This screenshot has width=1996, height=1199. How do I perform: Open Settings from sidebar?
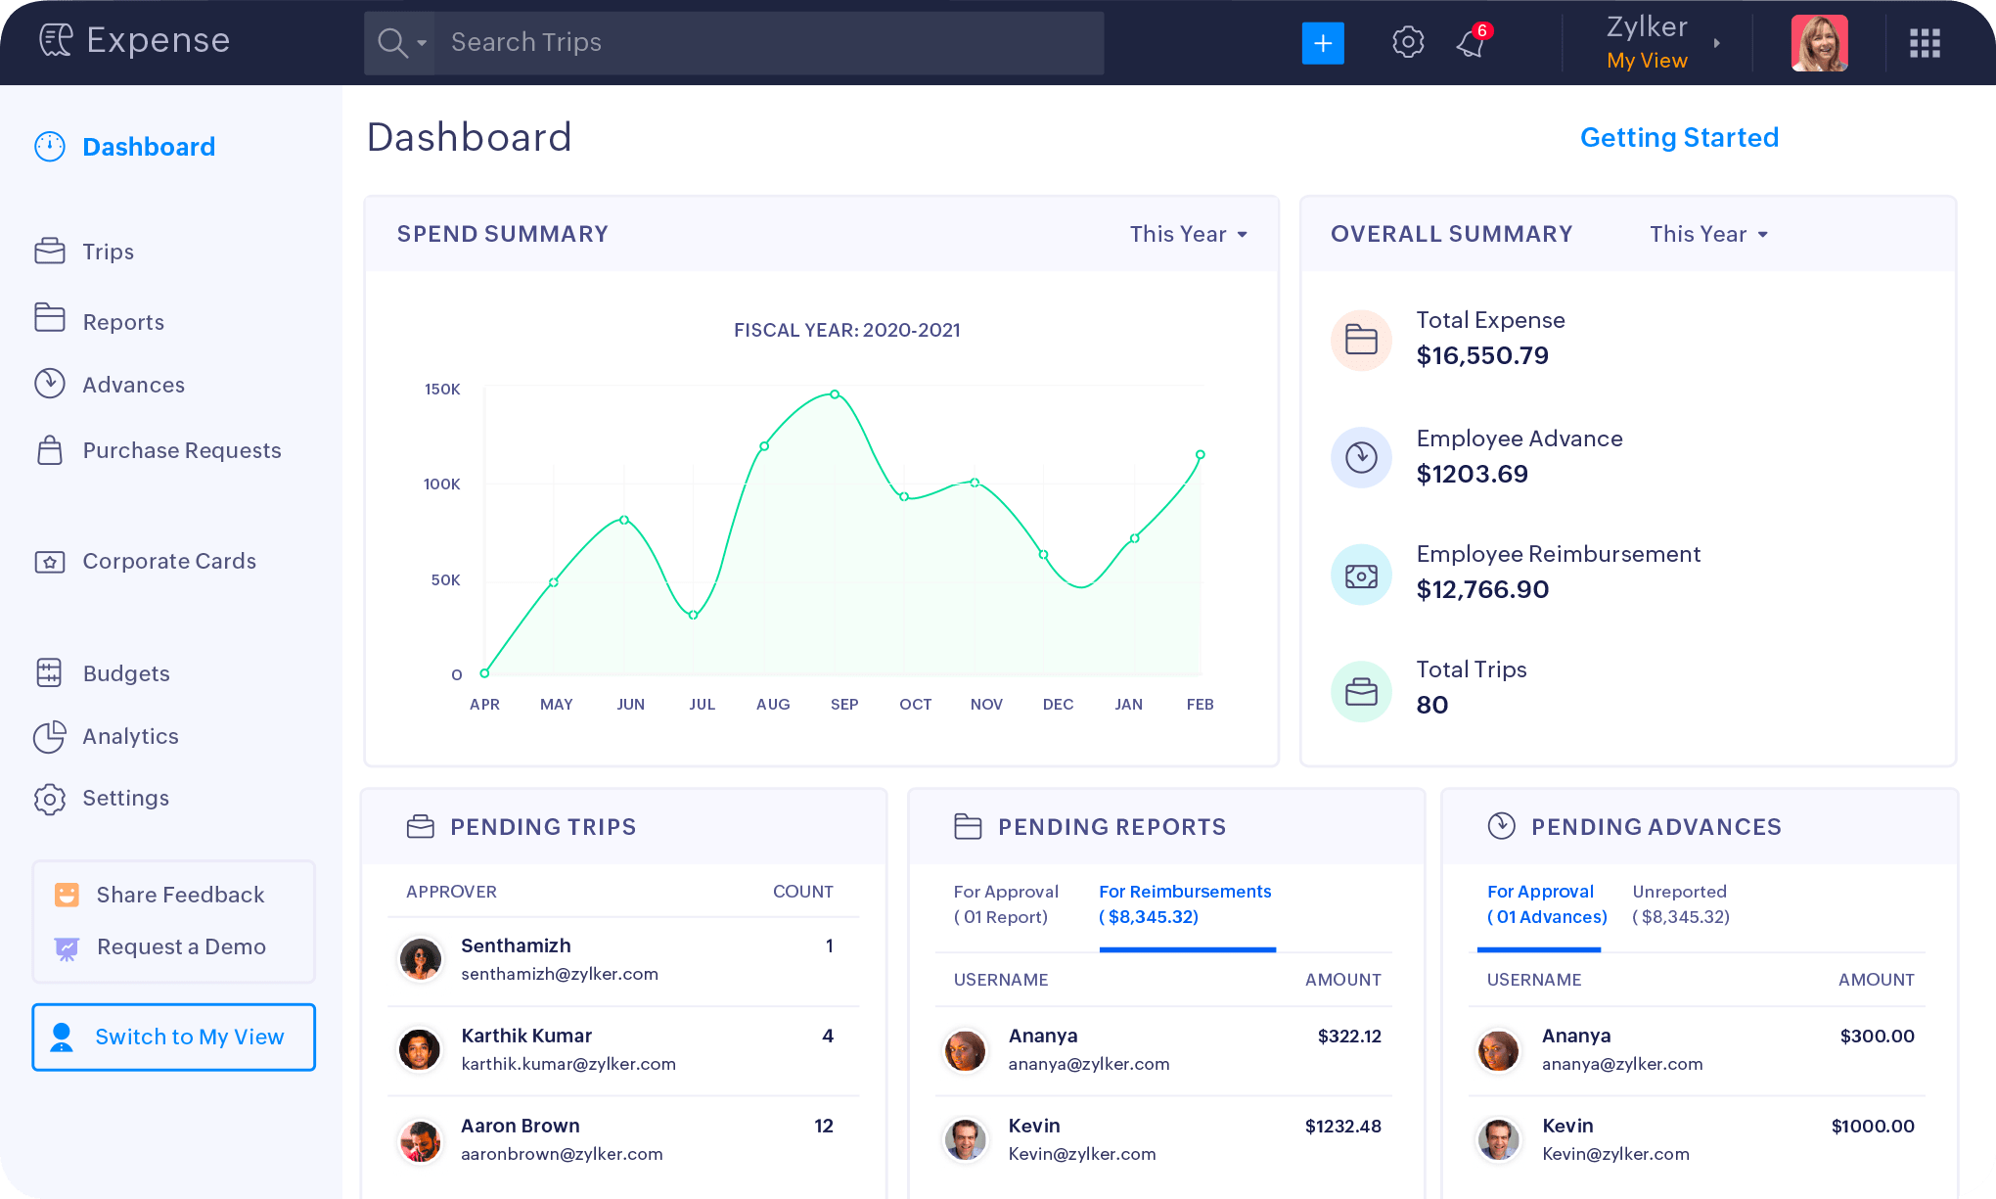coord(125,797)
